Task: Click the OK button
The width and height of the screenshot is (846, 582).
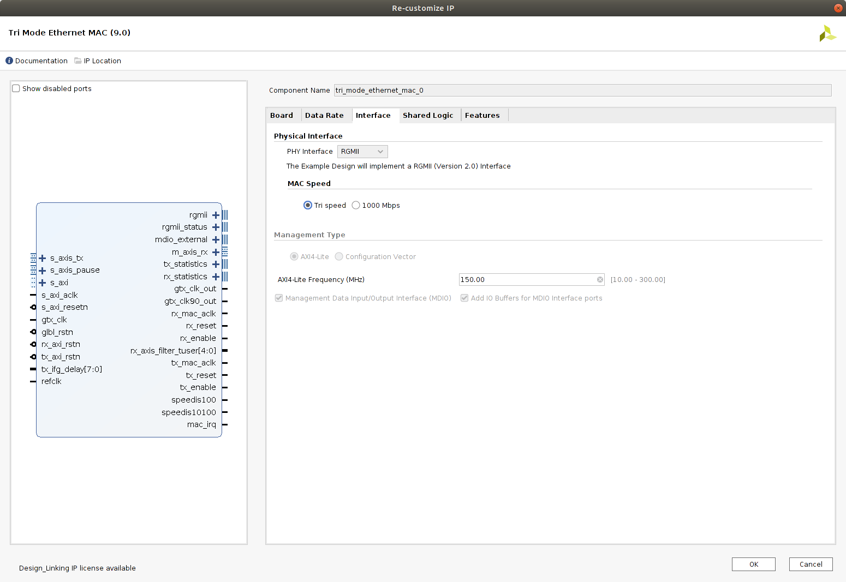Action: [x=754, y=565]
